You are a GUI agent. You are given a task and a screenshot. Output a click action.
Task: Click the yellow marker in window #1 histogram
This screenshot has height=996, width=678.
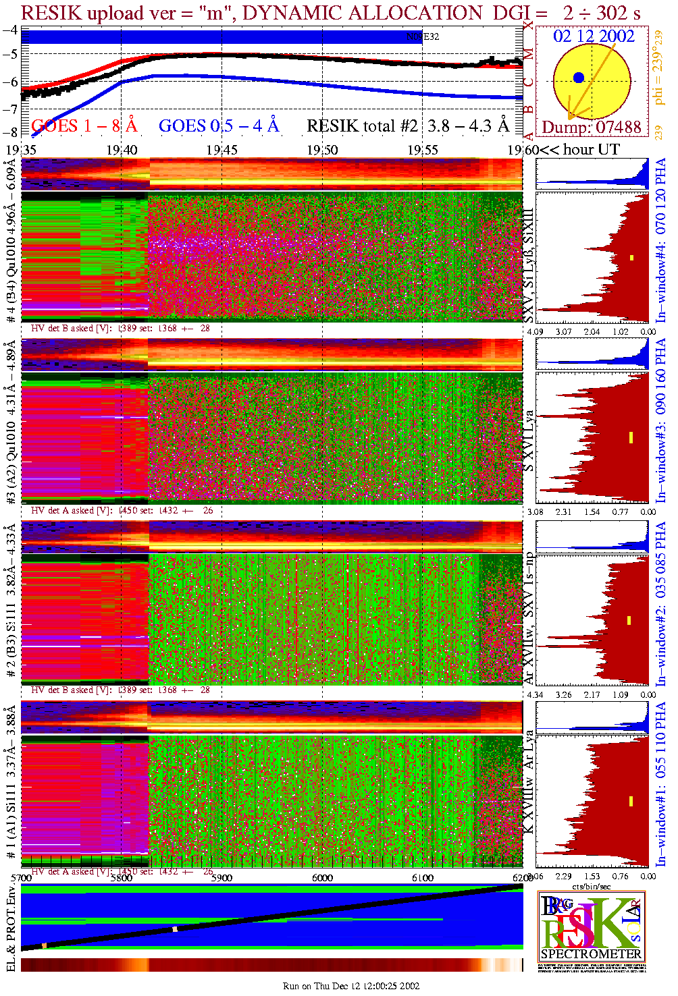click(631, 801)
